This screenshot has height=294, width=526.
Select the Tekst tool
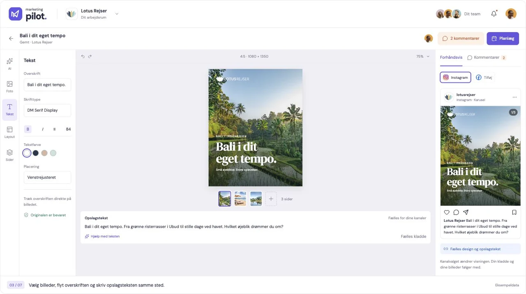click(9, 110)
